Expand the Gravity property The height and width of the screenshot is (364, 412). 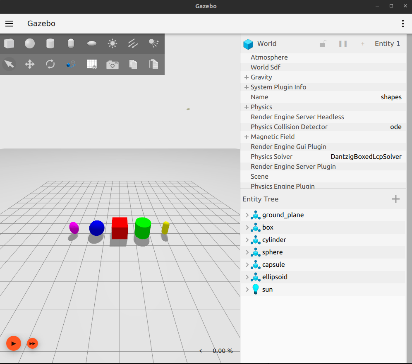click(x=246, y=77)
